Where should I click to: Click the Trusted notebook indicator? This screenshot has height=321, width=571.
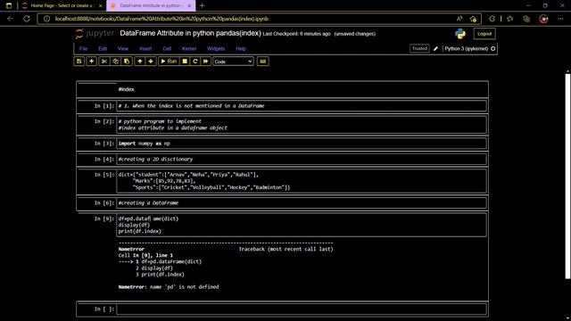click(x=419, y=49)
